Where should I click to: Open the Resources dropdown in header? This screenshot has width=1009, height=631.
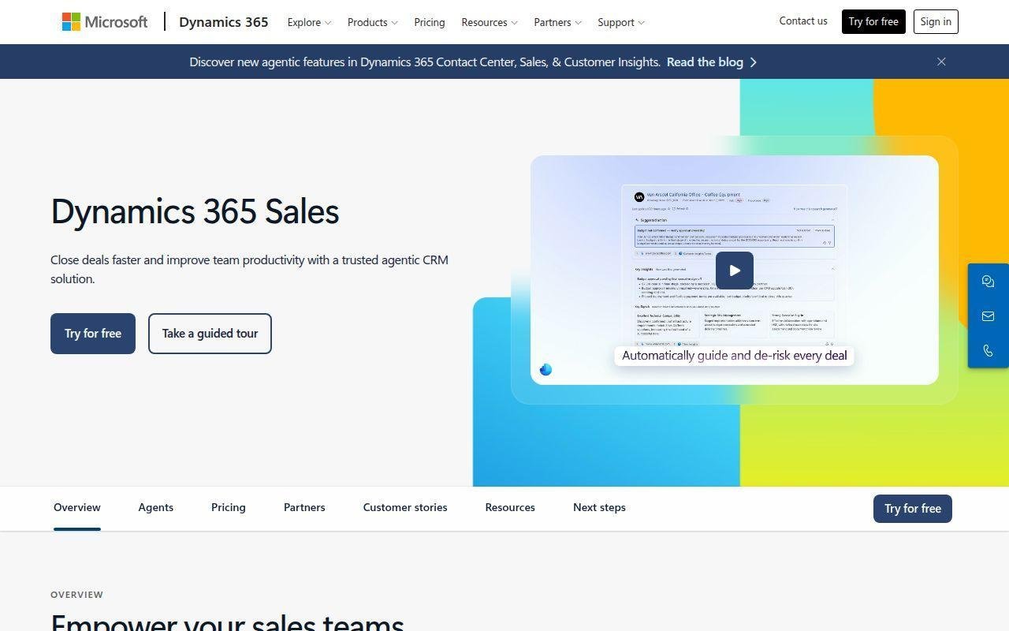tap(490, 22)
